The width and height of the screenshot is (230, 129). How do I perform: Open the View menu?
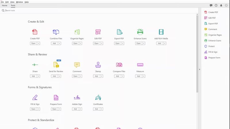[x=12, y=2]
